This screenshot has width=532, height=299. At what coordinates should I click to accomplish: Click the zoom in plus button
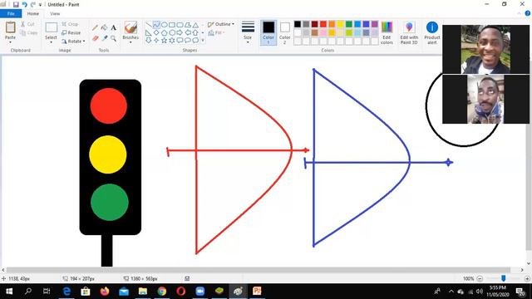527,279
